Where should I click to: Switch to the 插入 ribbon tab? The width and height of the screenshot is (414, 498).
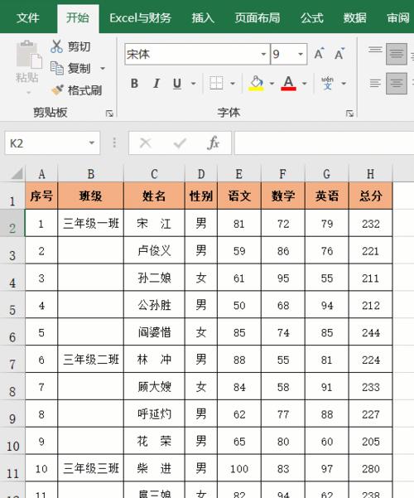[203, 17]
